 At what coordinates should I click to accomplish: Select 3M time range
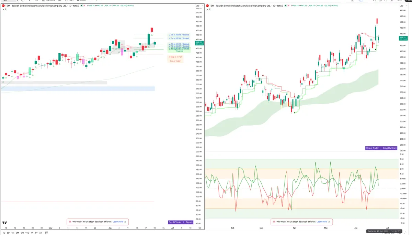coord(18,233)
